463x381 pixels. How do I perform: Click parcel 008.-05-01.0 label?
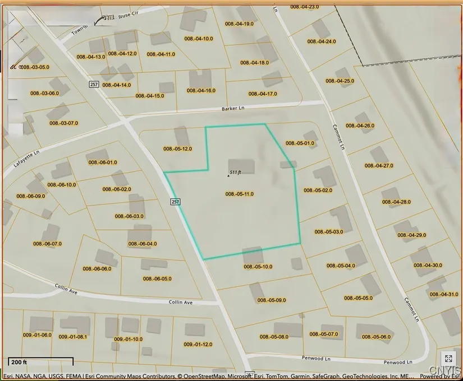pyautogui.click(x=300, y=143)
